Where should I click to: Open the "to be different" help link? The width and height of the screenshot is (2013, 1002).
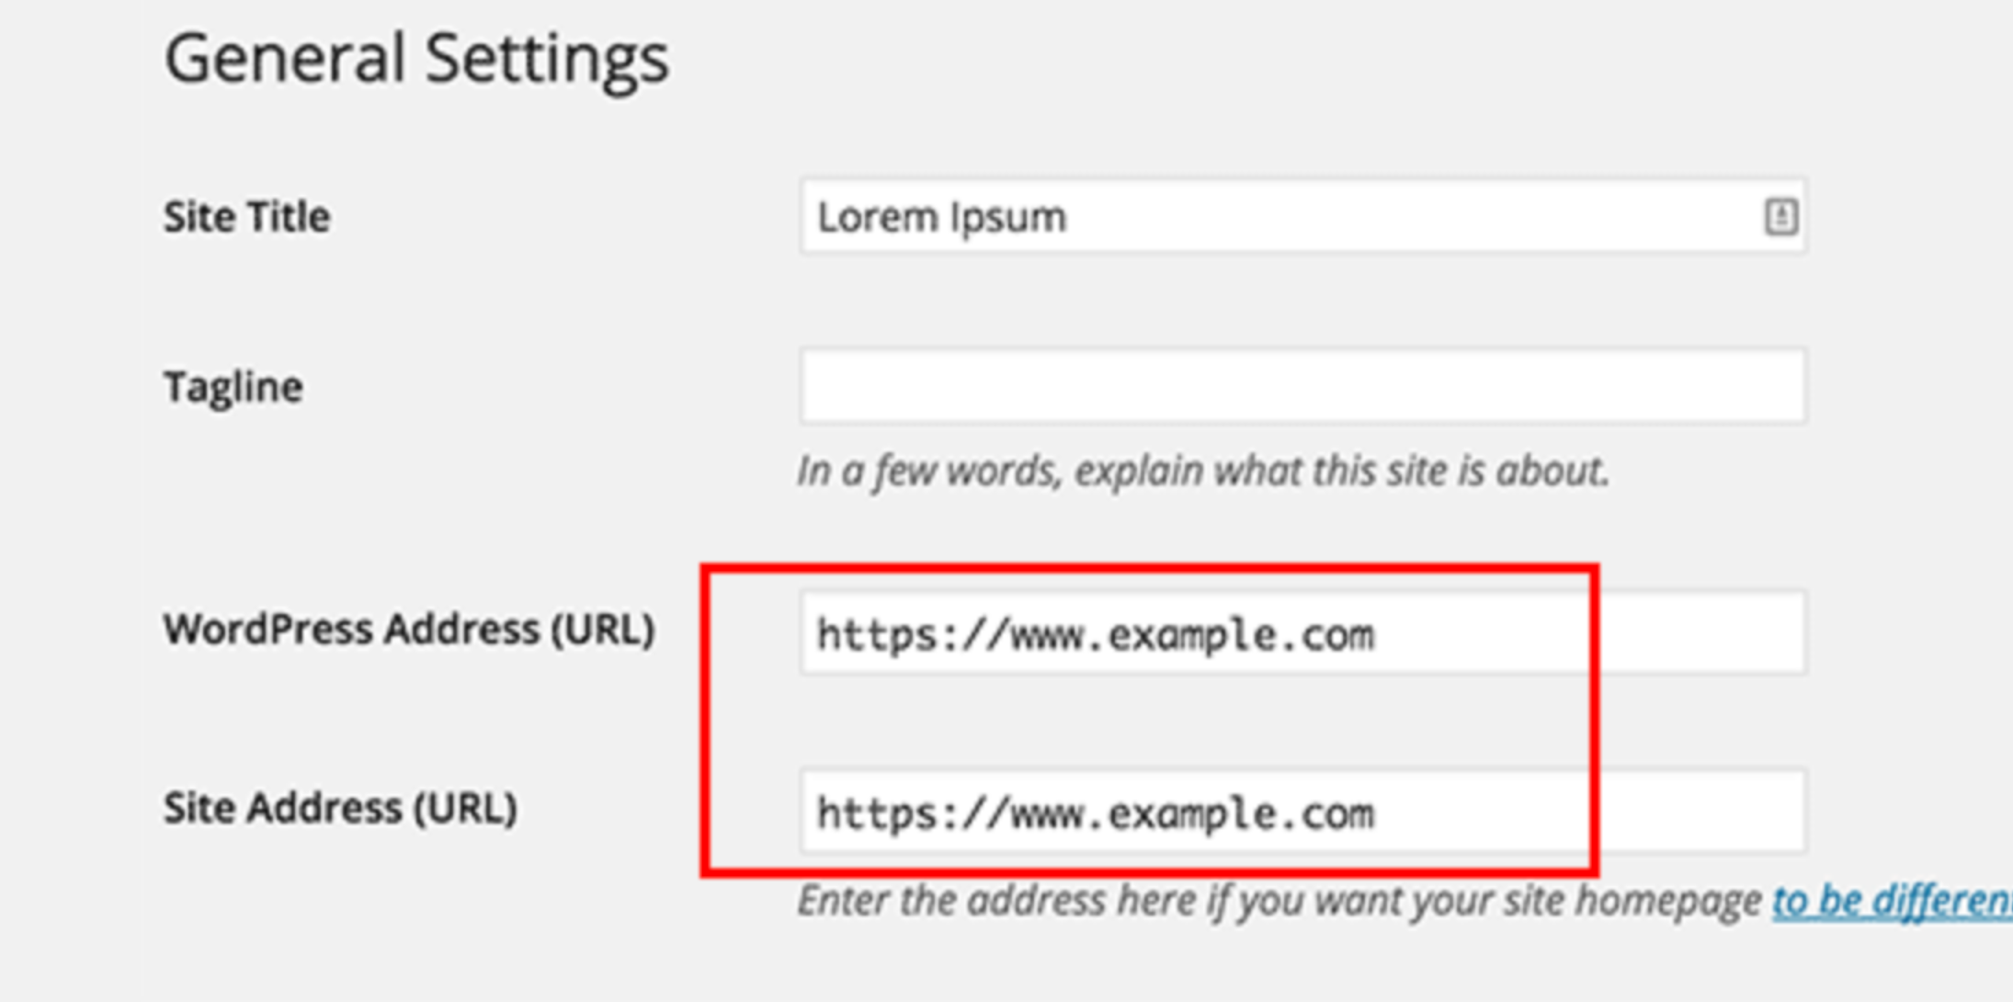point(1893,900)
